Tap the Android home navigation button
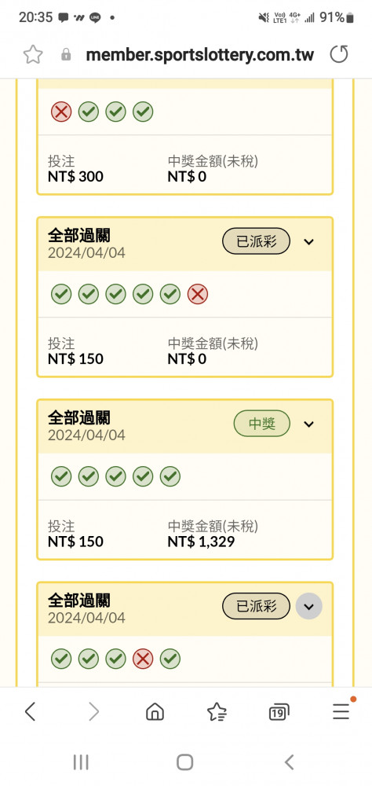 click(x=184, y=762)
